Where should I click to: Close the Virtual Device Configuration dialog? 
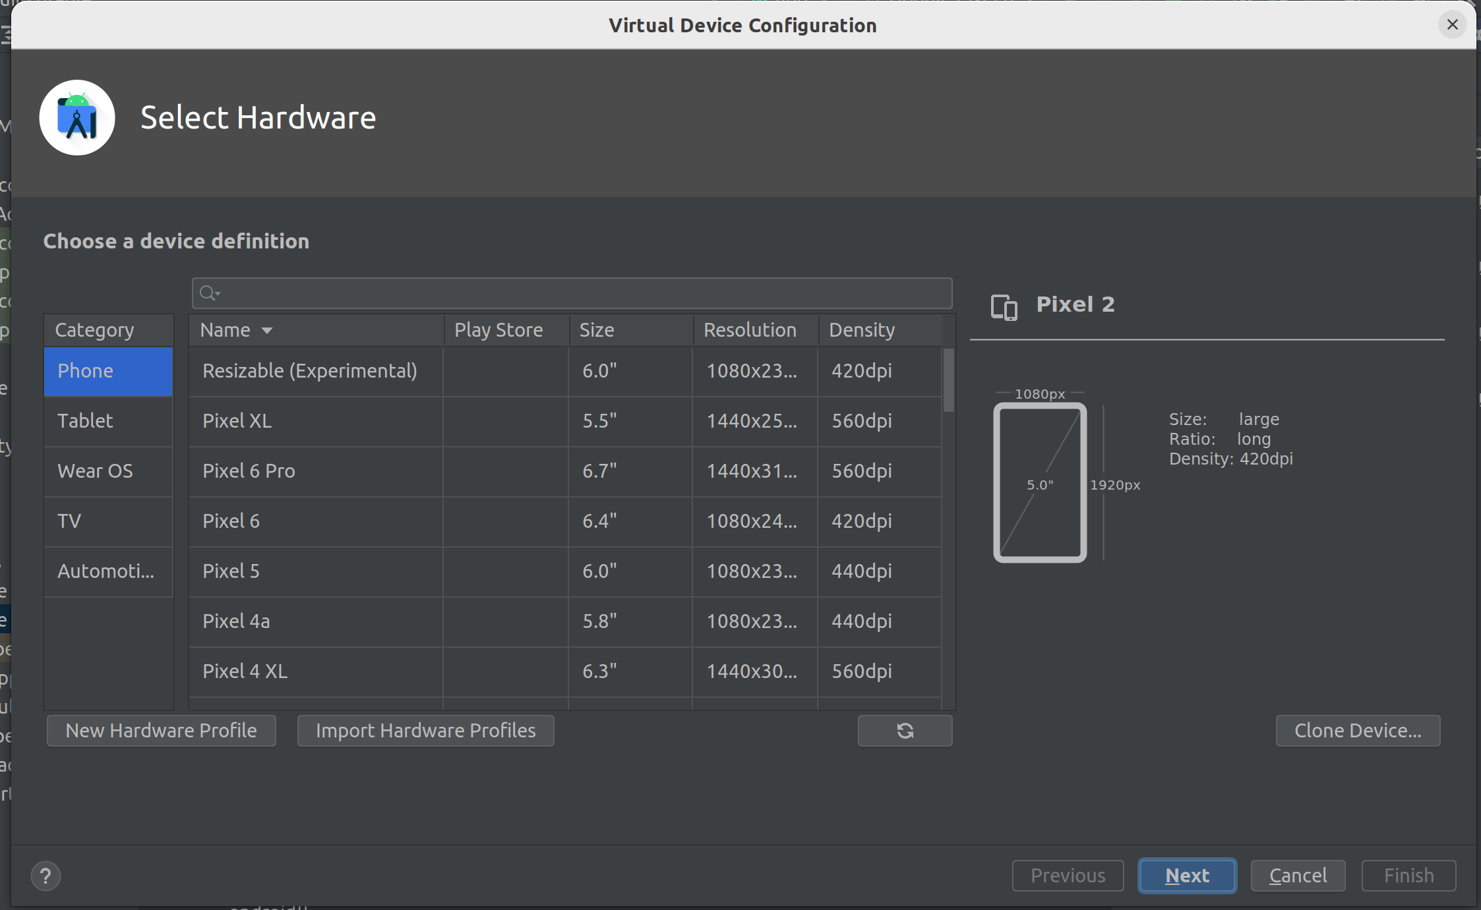(x=1452, y=25)
